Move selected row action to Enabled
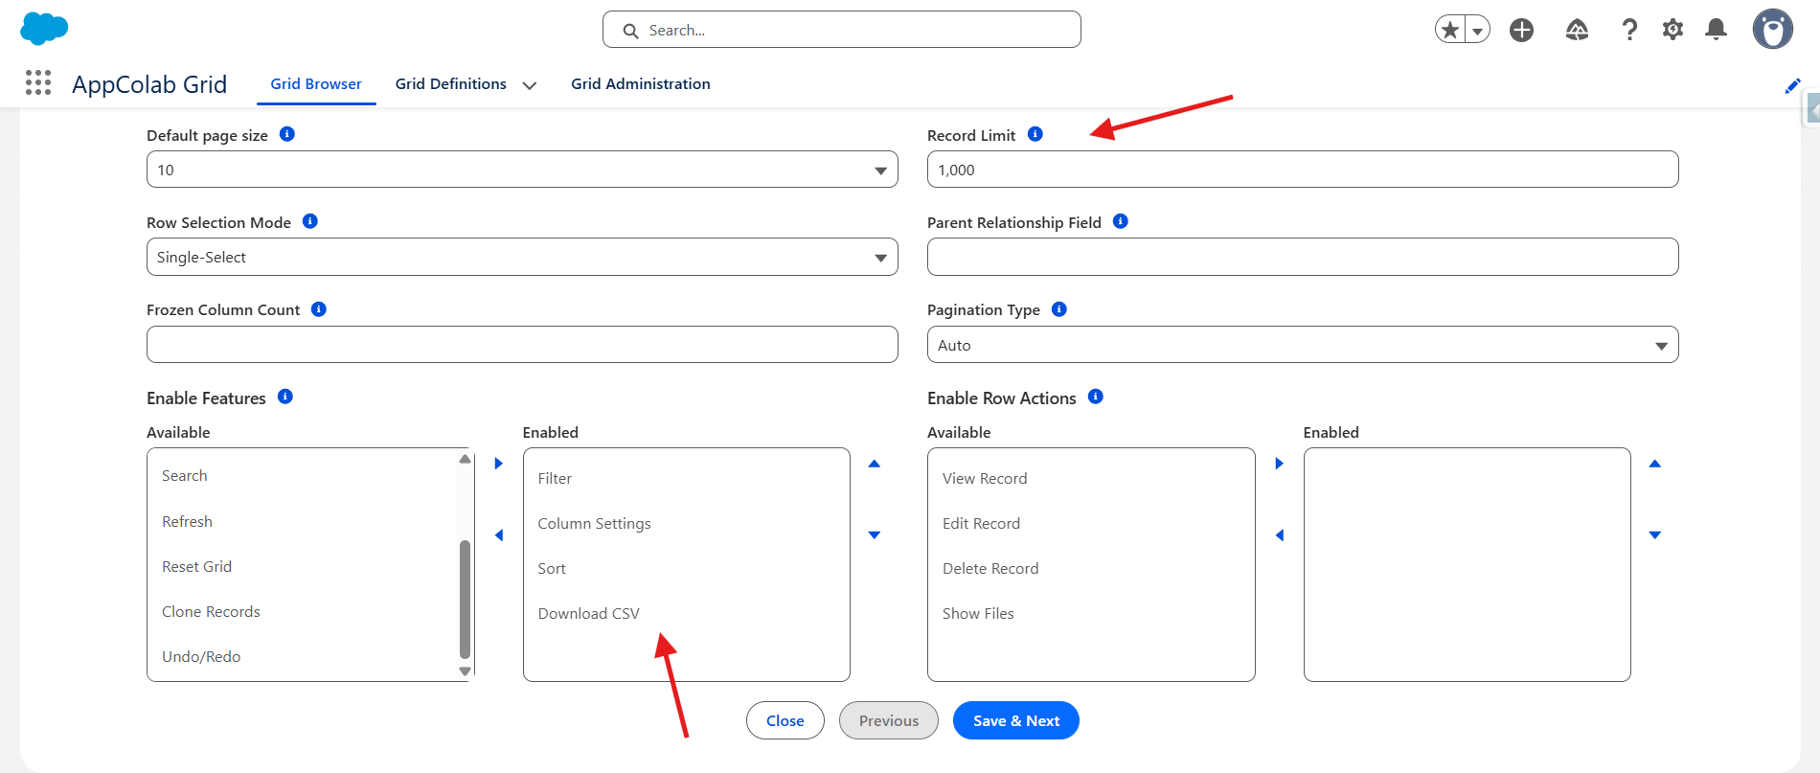 point(1279,464)
